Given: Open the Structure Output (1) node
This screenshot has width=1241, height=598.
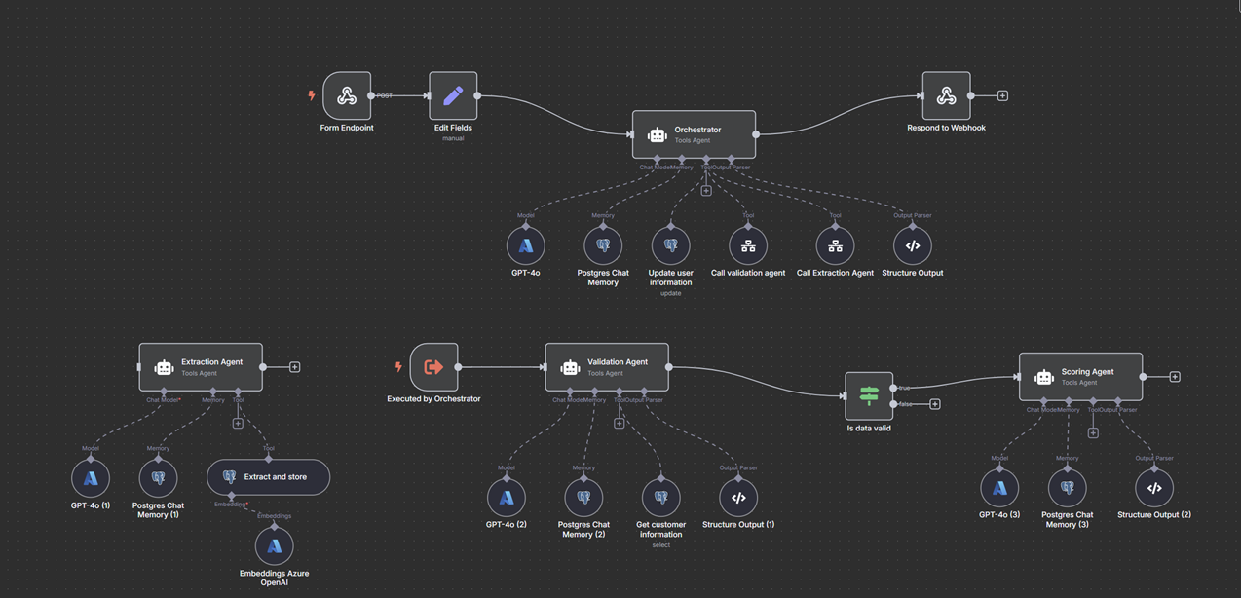Looking at the screenshot, I should [738, 498].
